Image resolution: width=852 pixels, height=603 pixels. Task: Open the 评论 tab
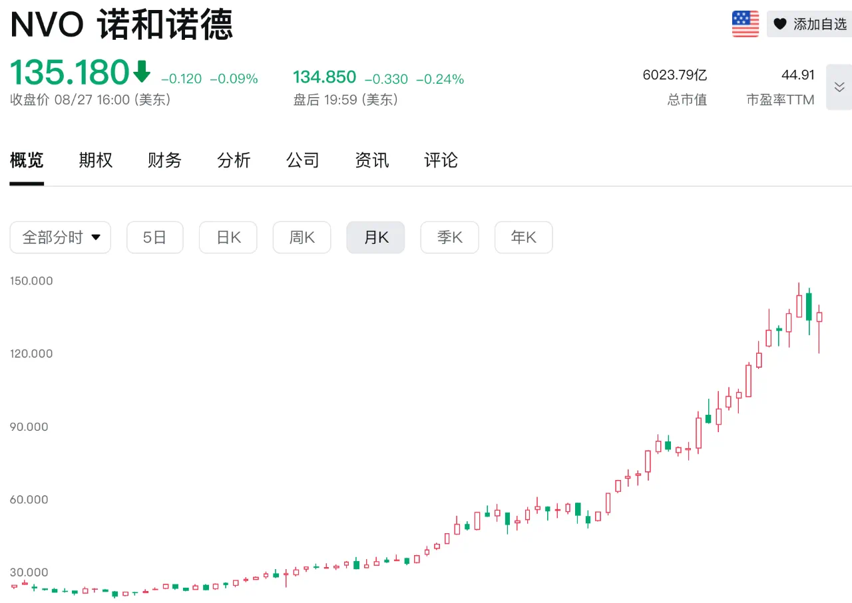click(x=441, y=160)
